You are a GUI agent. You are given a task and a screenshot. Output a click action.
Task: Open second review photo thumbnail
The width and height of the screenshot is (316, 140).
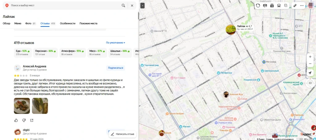pyautogui.click(x=40, y=106)
